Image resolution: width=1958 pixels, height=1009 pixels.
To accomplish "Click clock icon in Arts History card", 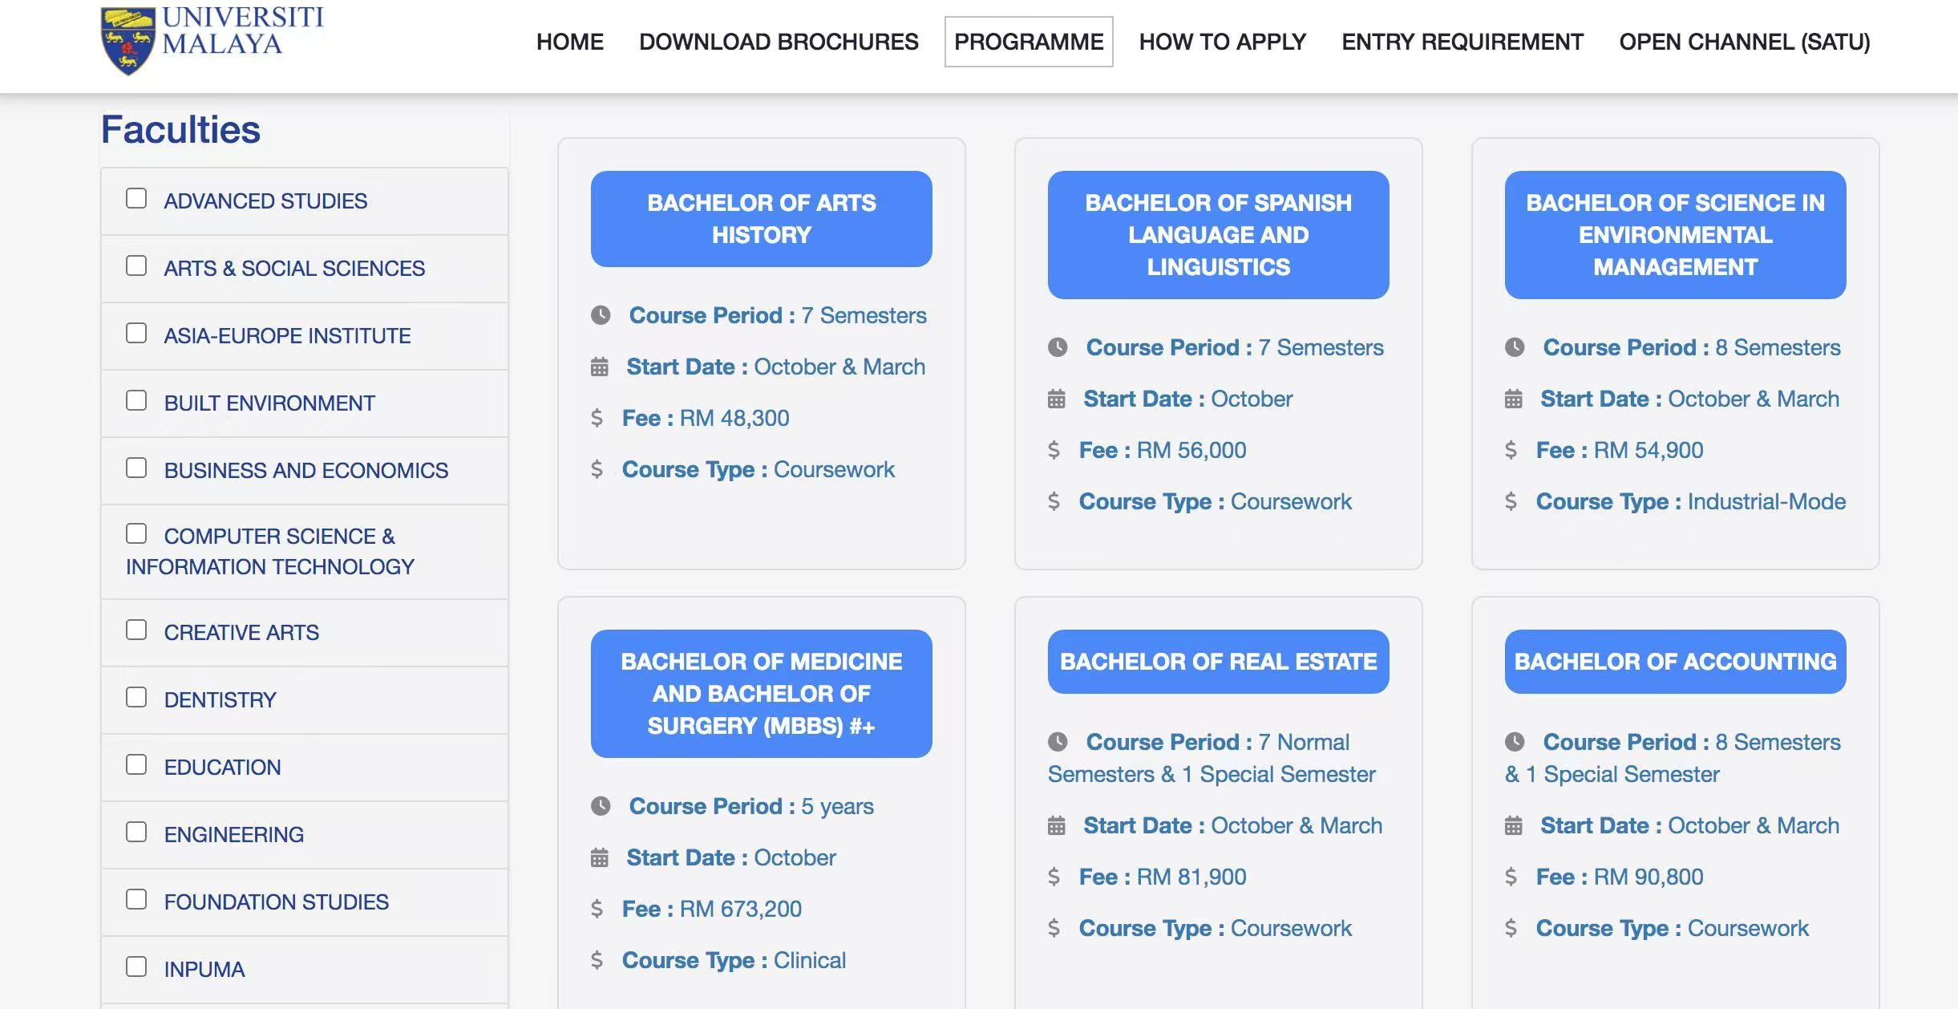I will (601, 315).
